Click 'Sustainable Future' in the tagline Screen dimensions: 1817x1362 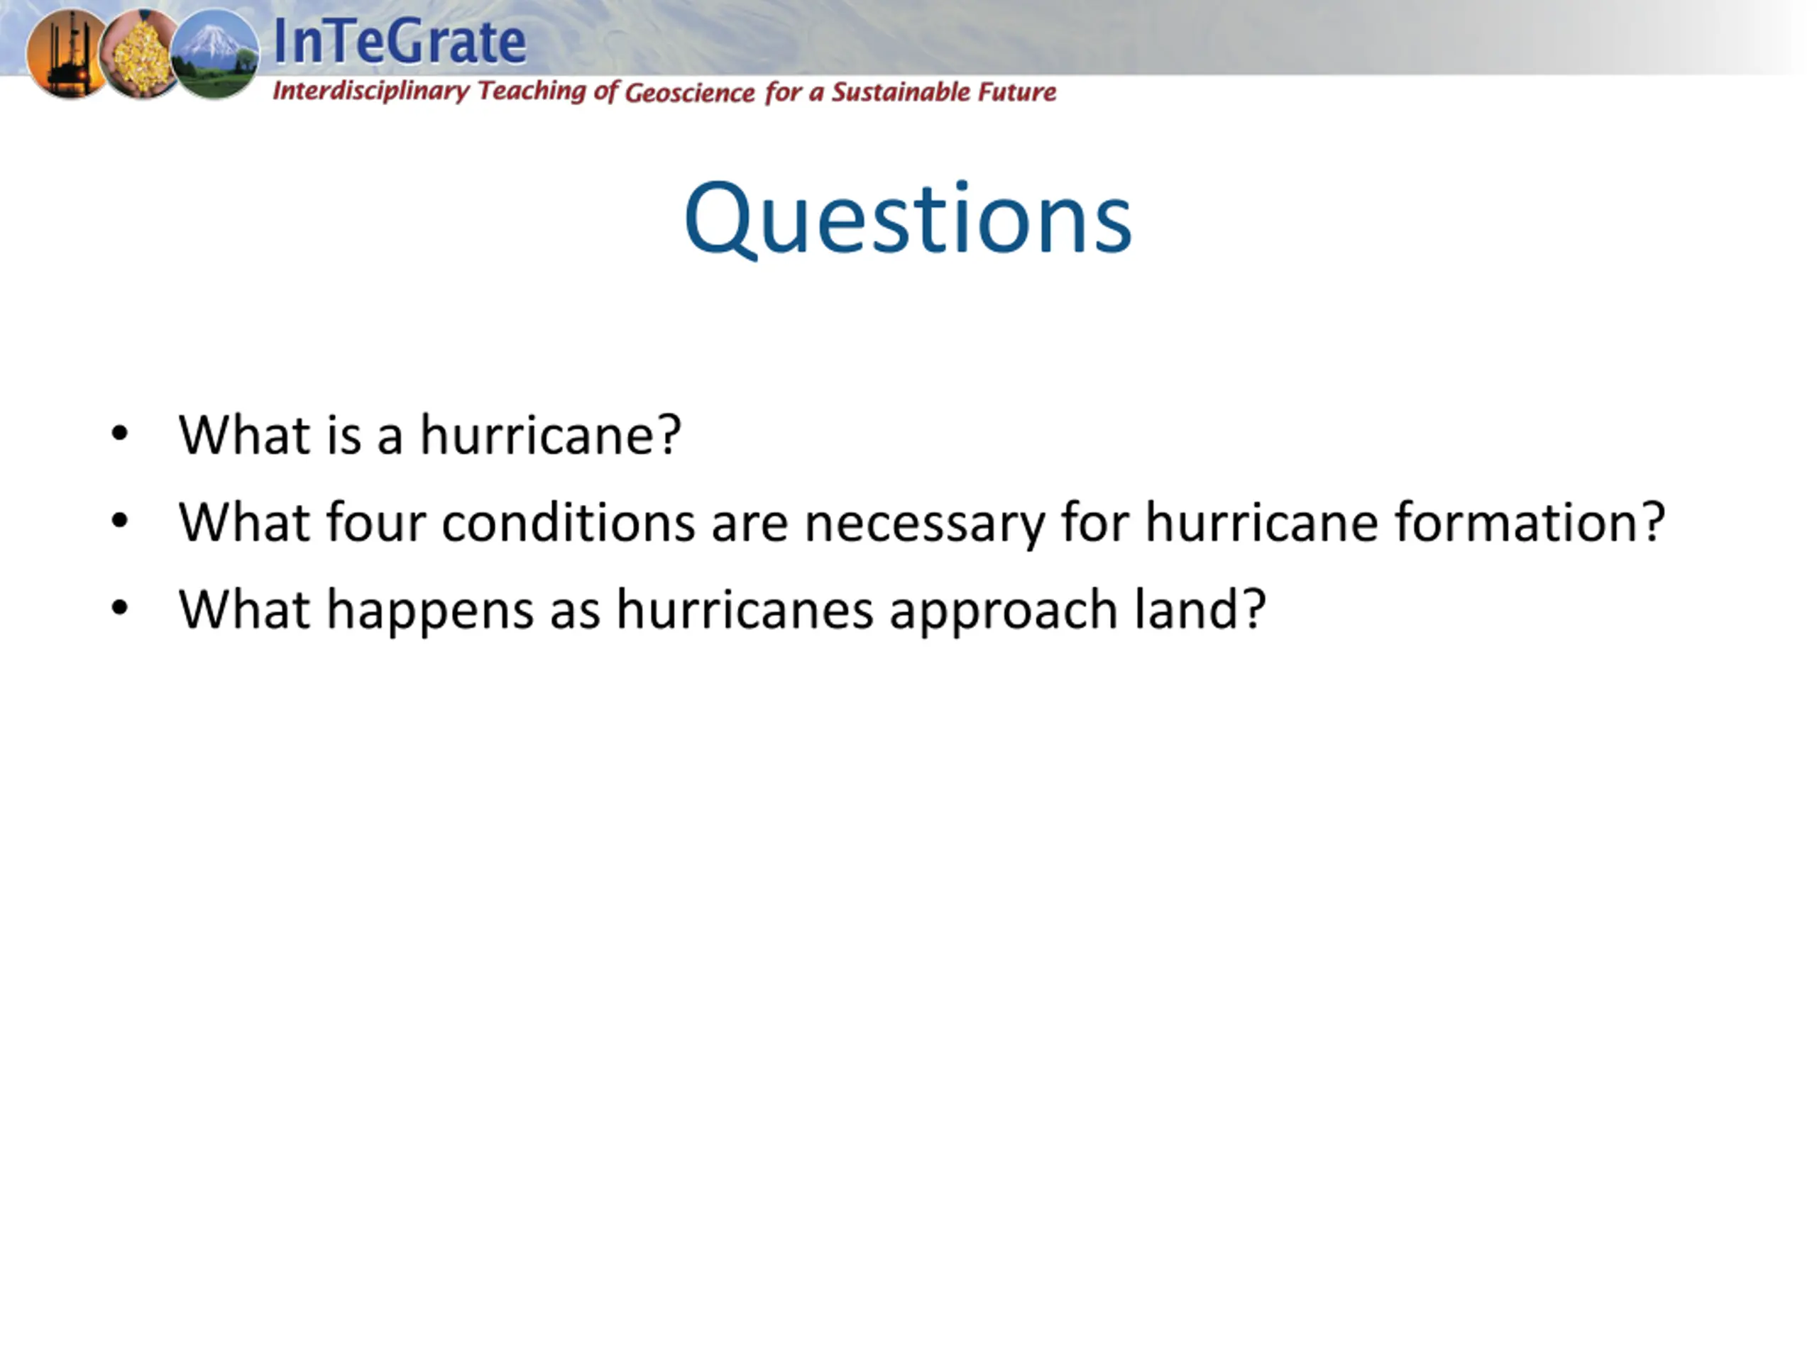coord(944,92)
